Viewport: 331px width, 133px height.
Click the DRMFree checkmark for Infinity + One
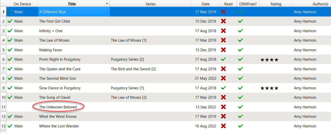coord(240,31)
